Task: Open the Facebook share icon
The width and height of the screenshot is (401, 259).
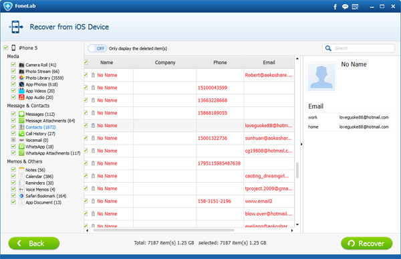Action: click(x=335, y=7)
